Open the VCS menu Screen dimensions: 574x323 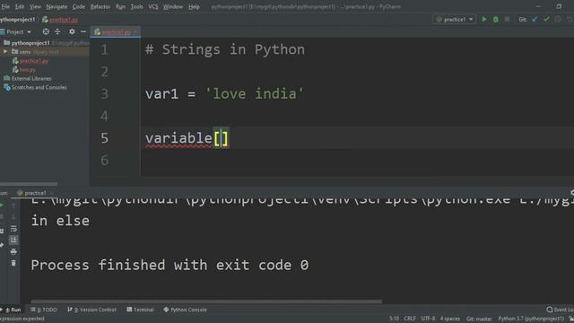(153, 6)
